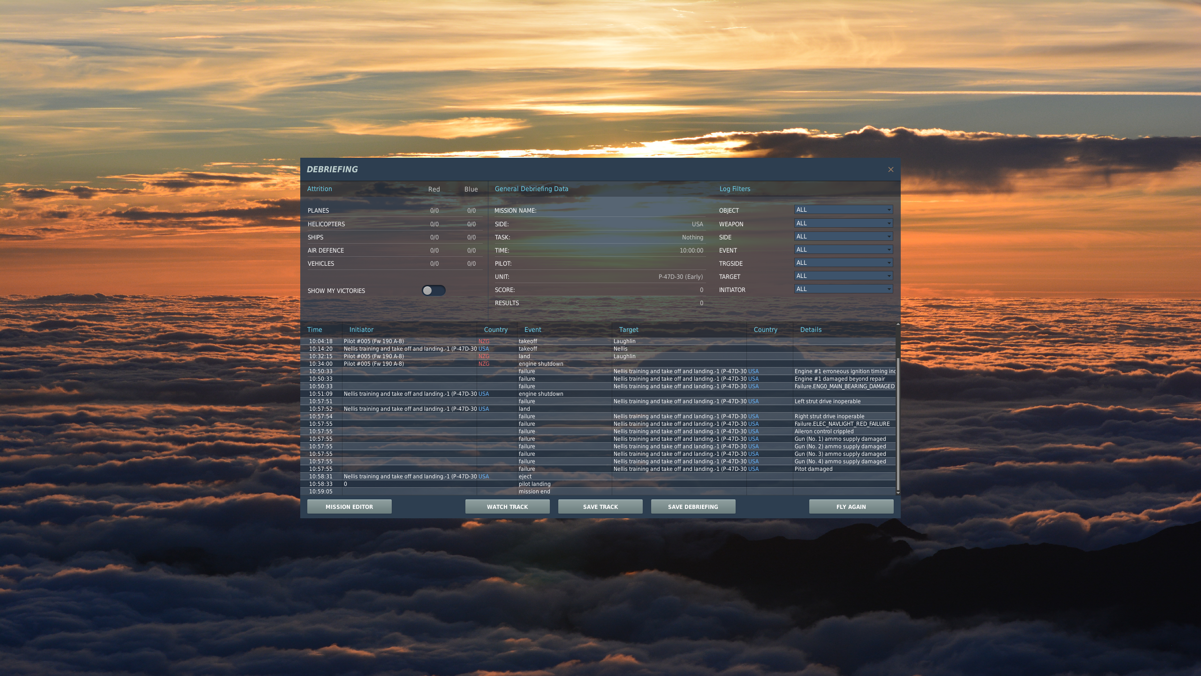
Task: Open the EVENT filter dropdown
Action: [843, 250]
